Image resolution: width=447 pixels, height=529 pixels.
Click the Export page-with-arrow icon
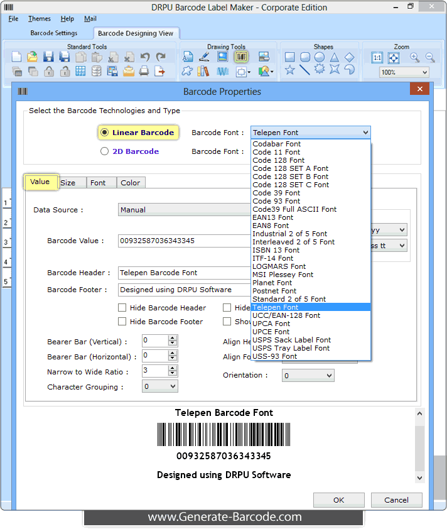point(159,71)
